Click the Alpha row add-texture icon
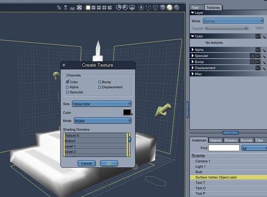The image size is (267, 197). (258, 50)
